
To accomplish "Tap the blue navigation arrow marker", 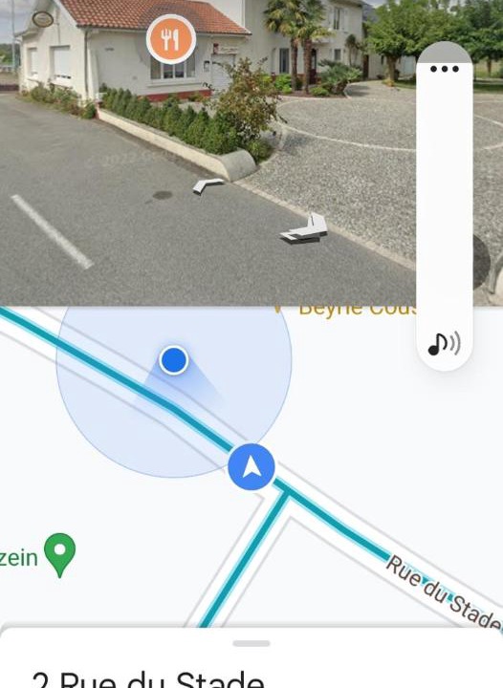I will [251, 467].
